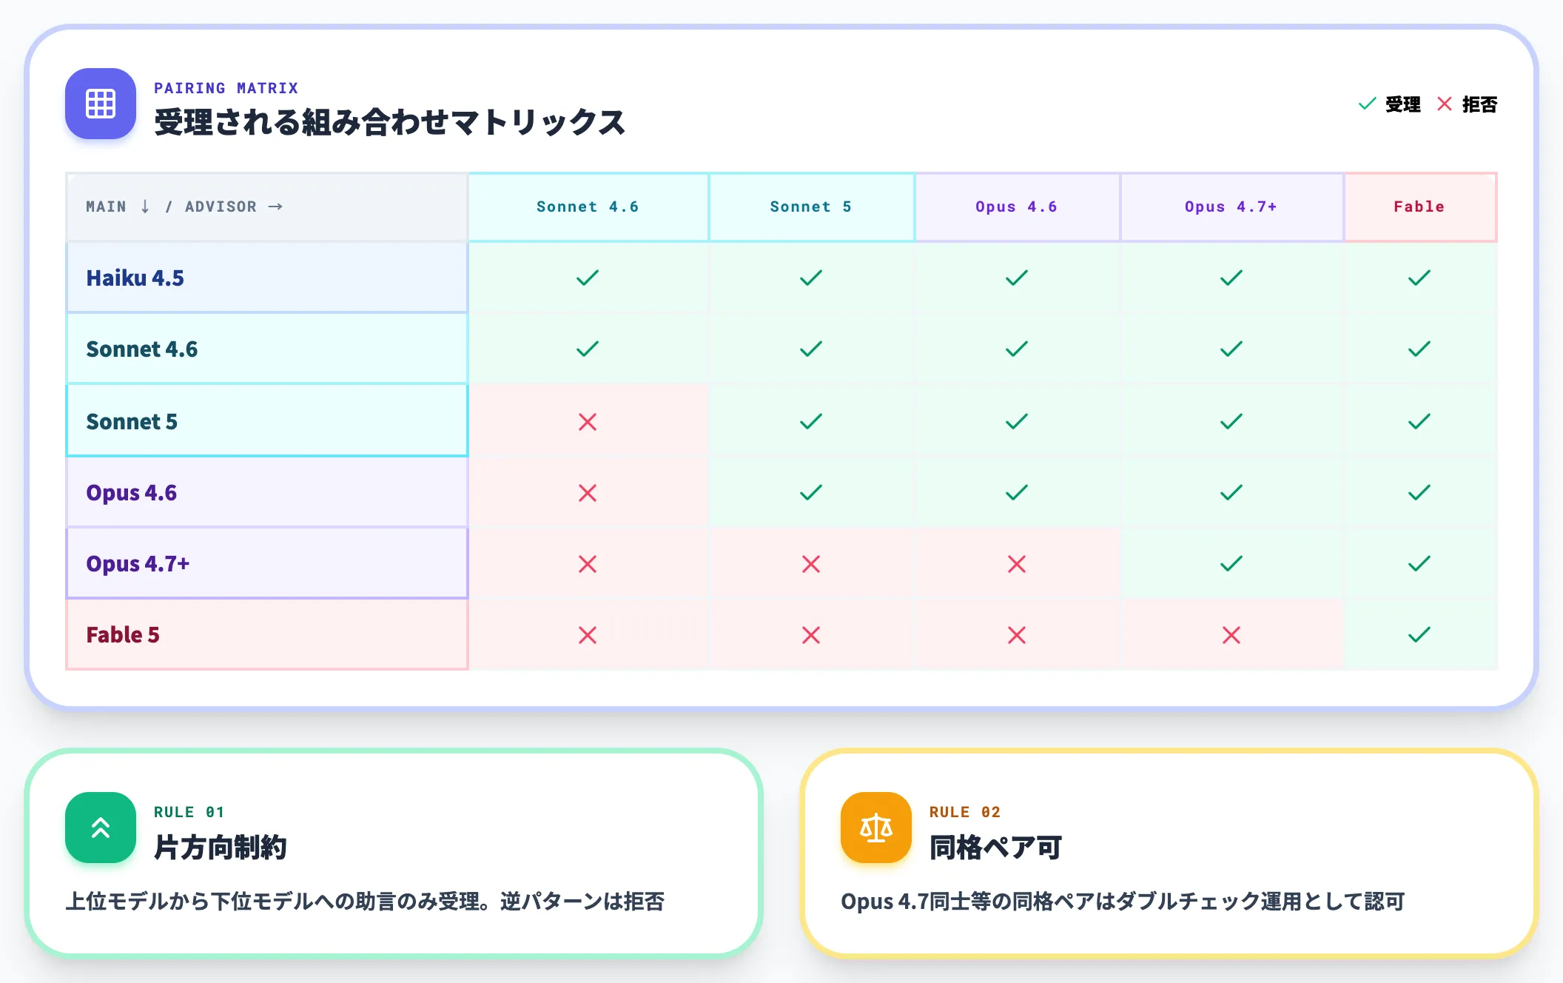Select the Opus 4.7+ main row label
This screenshot has height=983, width=1563.
[266, 563]
